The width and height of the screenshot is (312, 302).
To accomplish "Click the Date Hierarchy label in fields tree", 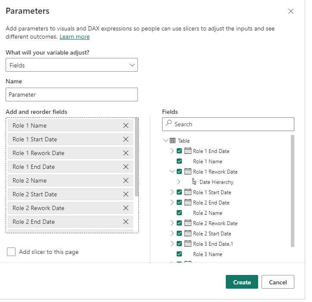I will click(216, 182).
